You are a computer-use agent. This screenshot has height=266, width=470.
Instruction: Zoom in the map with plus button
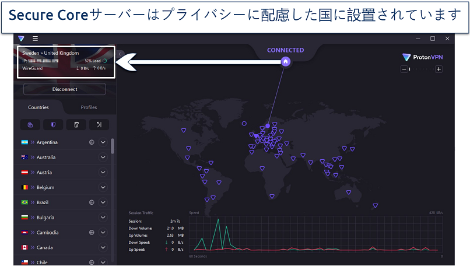point(439,69)
